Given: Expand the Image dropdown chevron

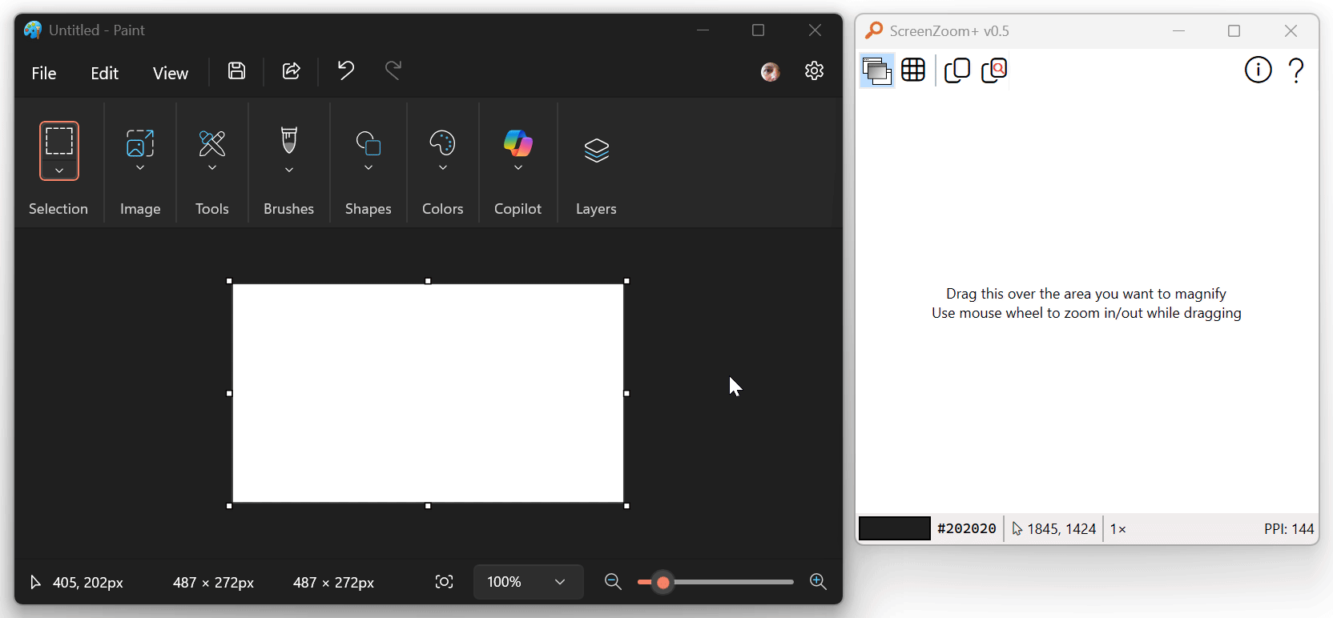Looking at the screenshot, I should tap(140, 168).
